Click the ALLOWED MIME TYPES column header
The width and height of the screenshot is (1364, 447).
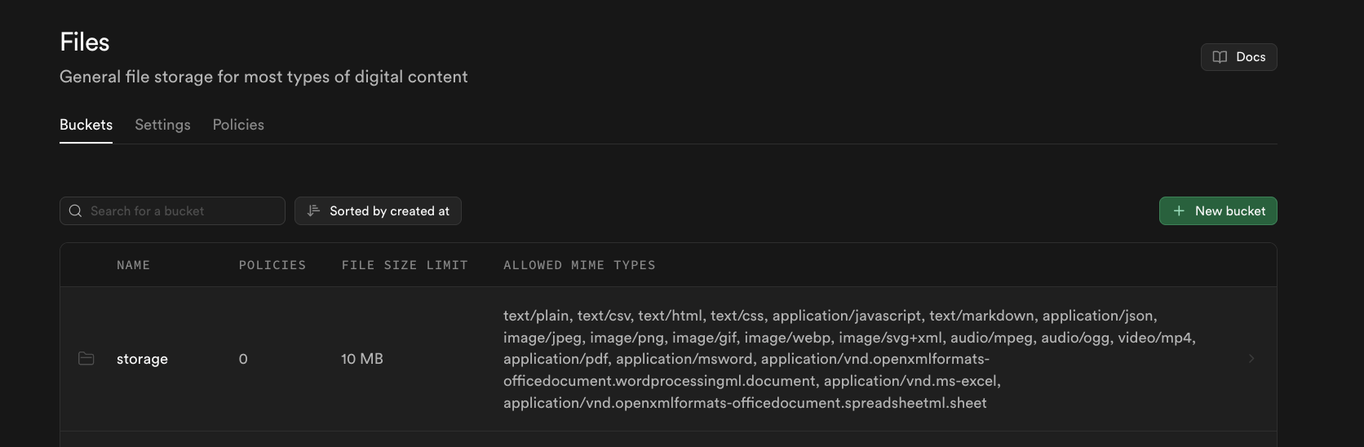click(x=579, y=265)
